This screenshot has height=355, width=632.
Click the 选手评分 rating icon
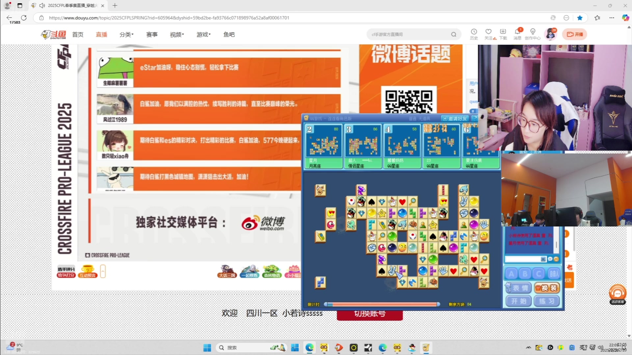tap(66, 272)
